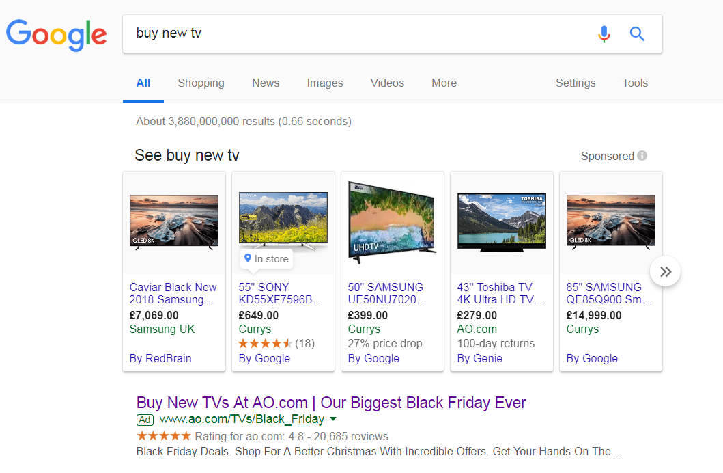Switch to the News tab
The height and width of the screenshot is (473, 723).
[266, 83]
